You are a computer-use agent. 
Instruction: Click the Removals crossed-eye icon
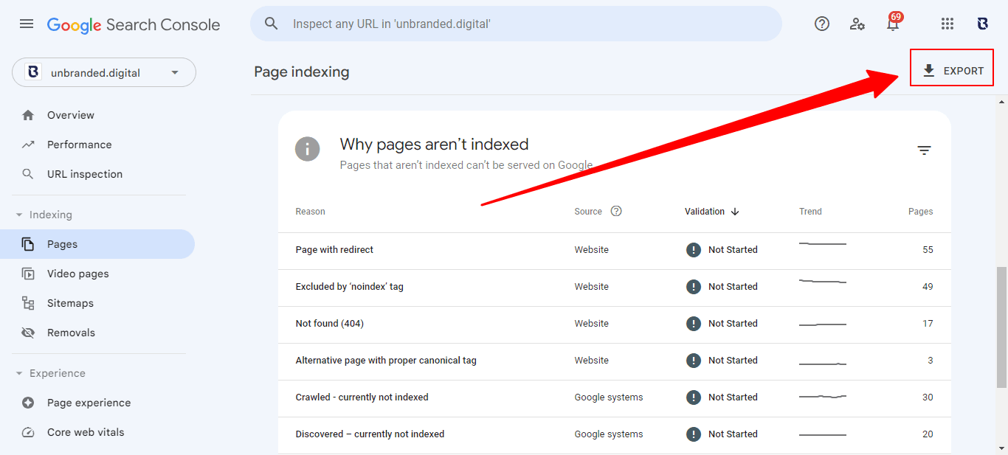pos(28,333)
